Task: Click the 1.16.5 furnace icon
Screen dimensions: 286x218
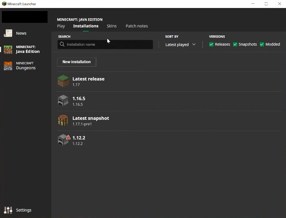Action: [63, 100]
